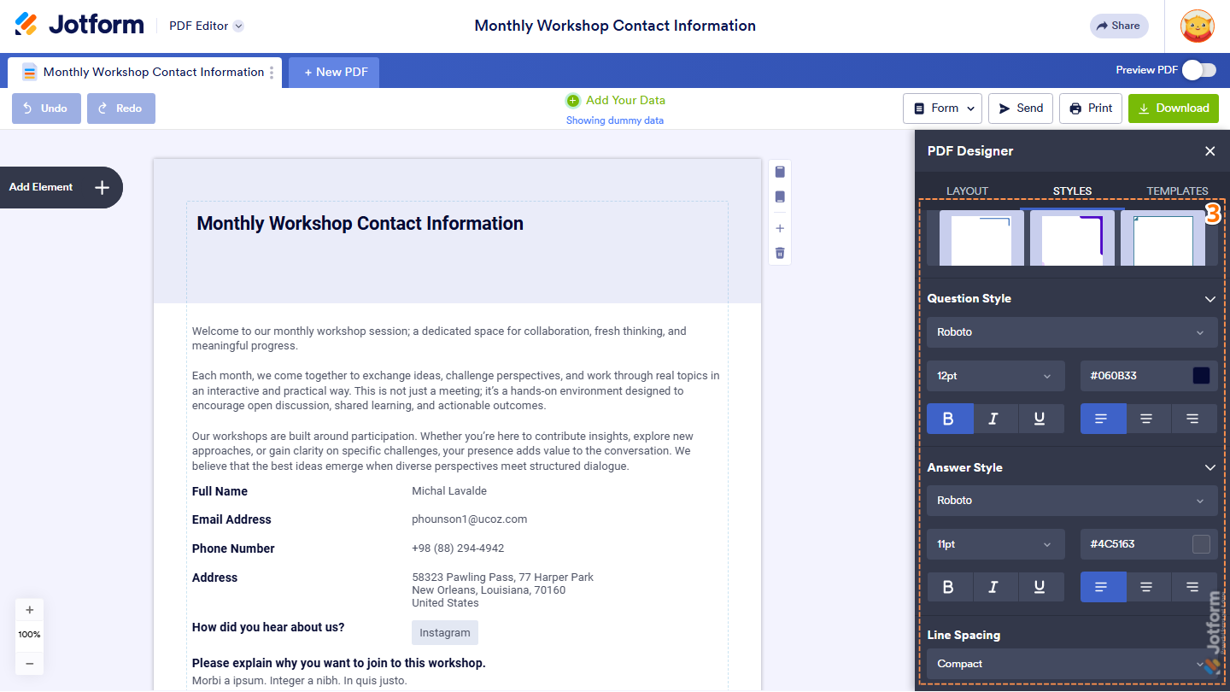Click Add Your Data link

(x=615, y=100)
